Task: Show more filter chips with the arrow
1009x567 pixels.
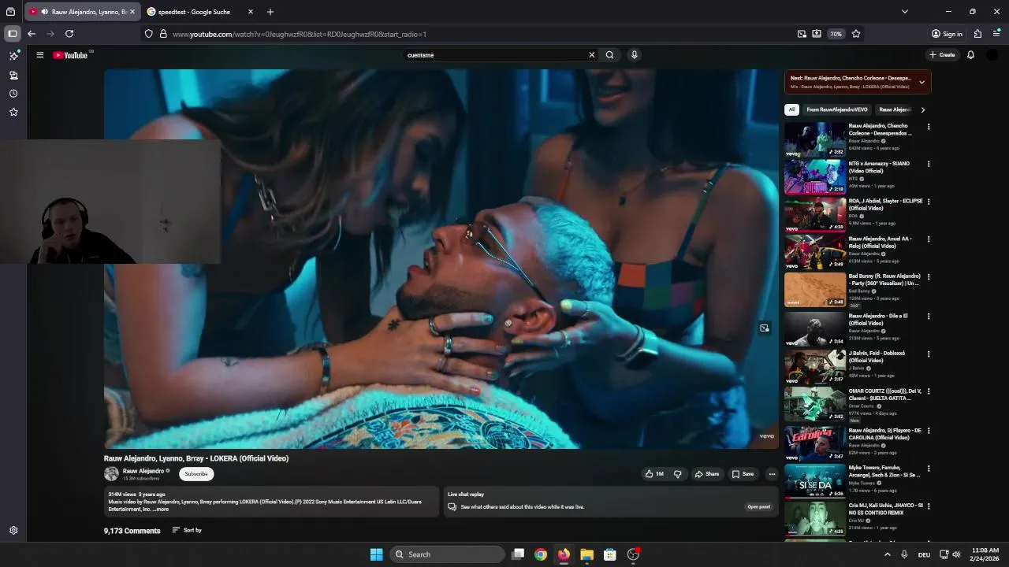Action: (922, 109)
